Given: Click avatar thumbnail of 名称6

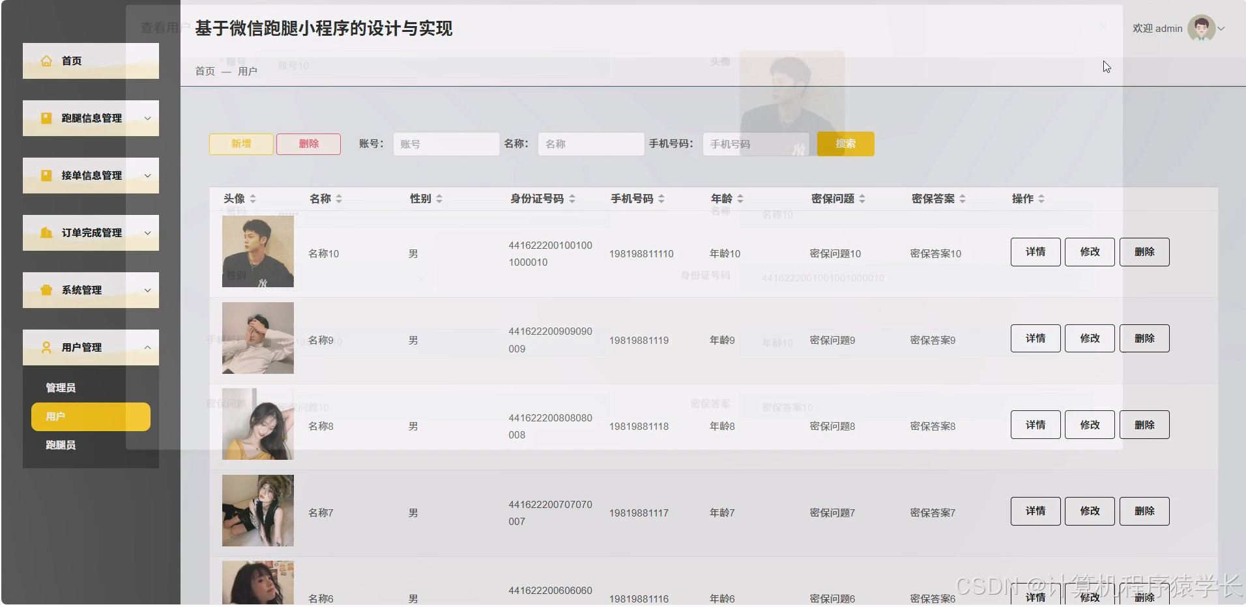Looking at the screenshot, I should point(258,584).
